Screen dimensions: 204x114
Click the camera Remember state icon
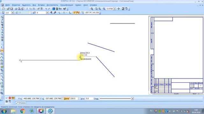(6, 101)
